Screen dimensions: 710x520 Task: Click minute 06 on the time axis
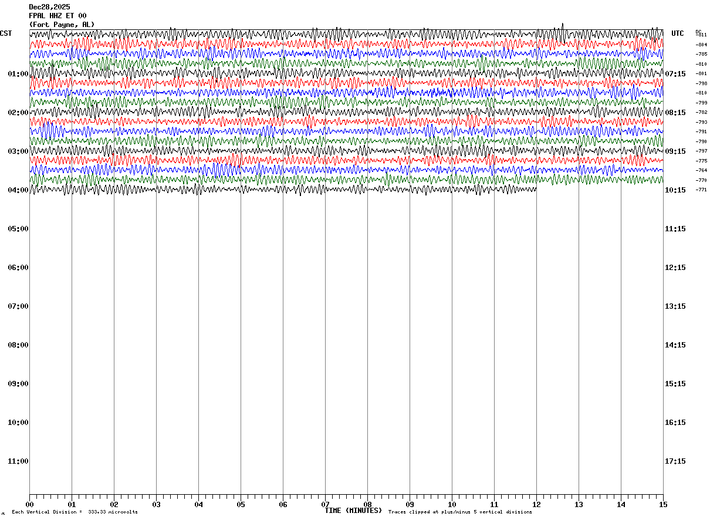(x=283, y=504)
